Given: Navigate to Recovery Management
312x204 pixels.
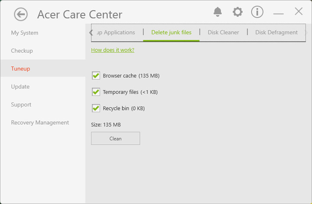Looking at the screenshot, I should click(40, 123).
